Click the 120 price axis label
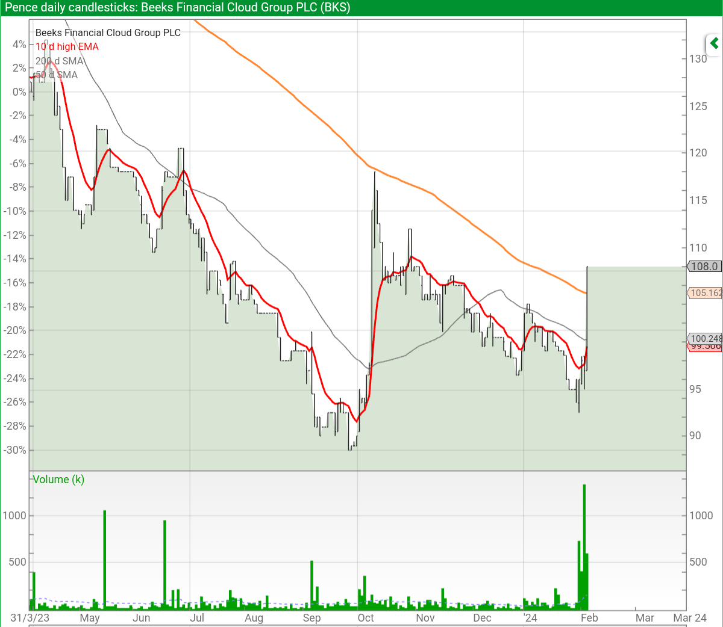Viewport: 723px width, 627px height. click(x=698, y=153)
